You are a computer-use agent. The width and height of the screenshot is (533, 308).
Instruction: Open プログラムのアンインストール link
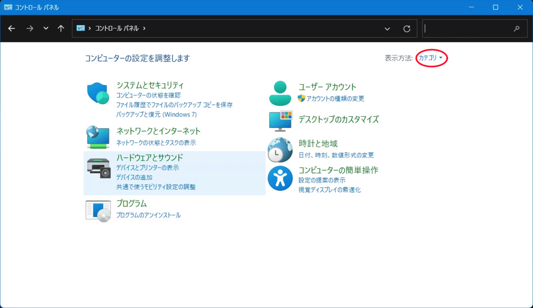[x=148, y=215]
